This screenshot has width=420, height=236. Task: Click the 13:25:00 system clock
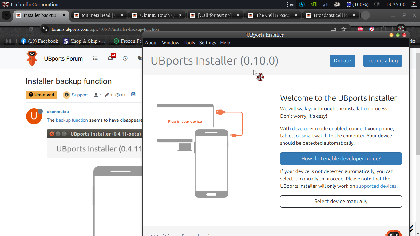pyautogui.click(x=395, y=4)
